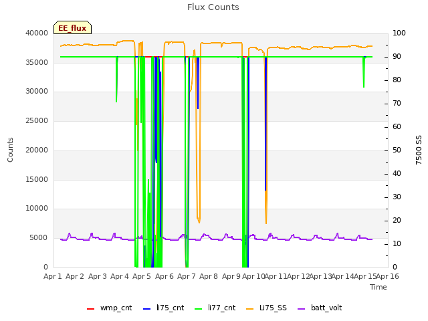
Task: Click the blue li75_cnt legend color marker
Action: (146, 309)
